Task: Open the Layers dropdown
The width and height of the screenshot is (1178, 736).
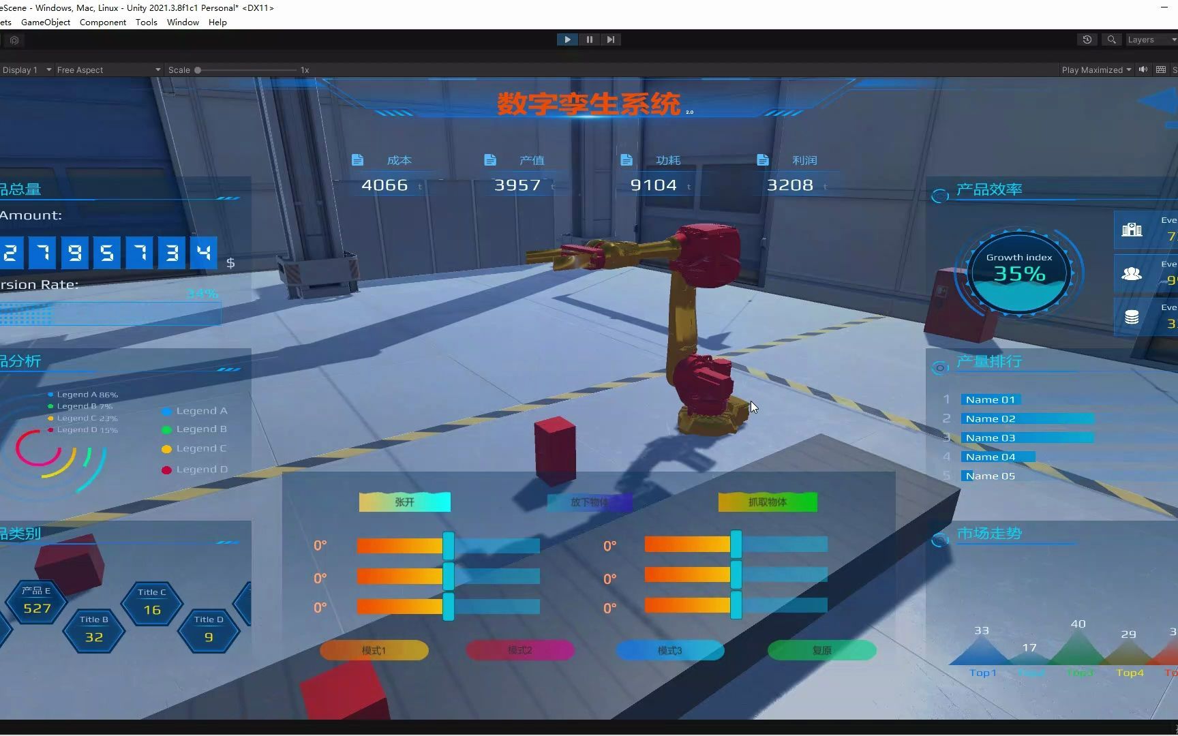Action: [1150, 40]
